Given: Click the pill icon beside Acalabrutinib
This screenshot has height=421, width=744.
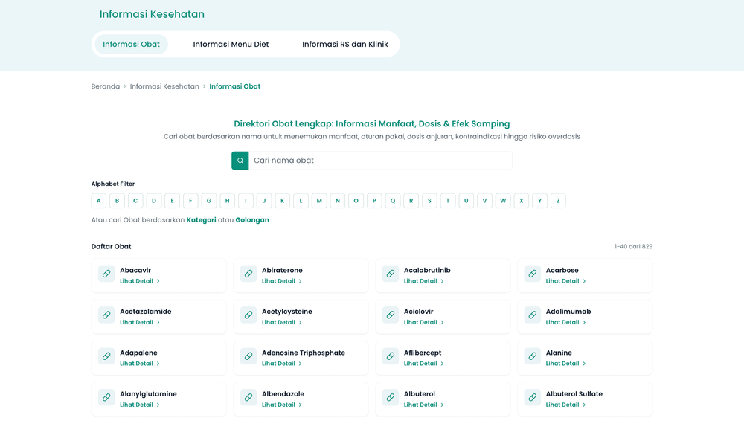Looking at the screenshot, I should coord(390,274).
